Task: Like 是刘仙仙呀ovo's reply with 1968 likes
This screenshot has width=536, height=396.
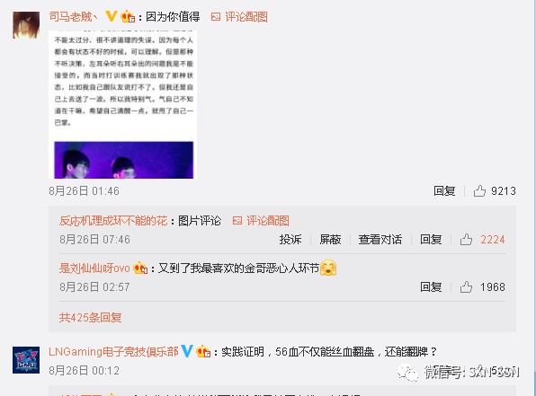Action: 466,286
